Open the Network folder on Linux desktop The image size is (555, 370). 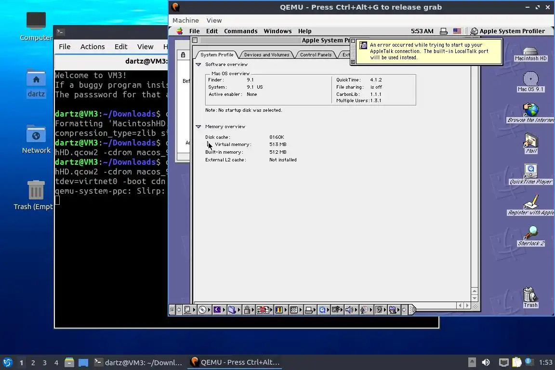pos(36,139)
